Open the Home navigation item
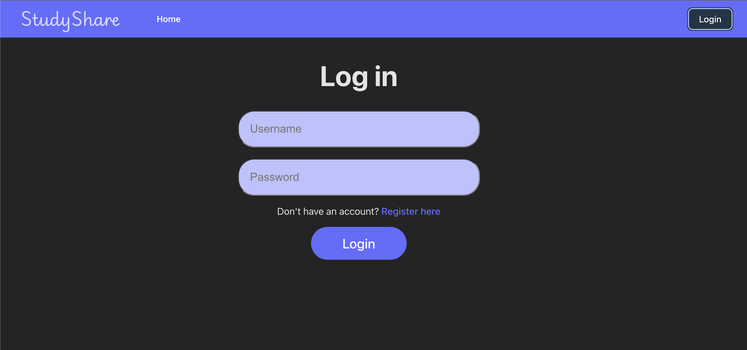The width and height of the screenshot is (747, 350). tap(168, 19)
